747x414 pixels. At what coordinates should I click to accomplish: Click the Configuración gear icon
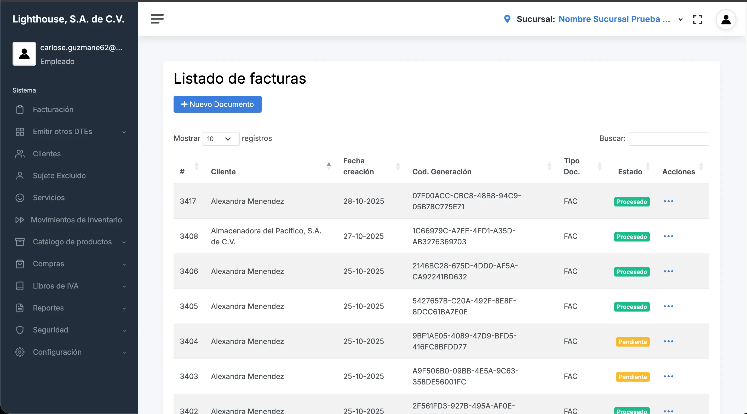[x=20, y=352]
